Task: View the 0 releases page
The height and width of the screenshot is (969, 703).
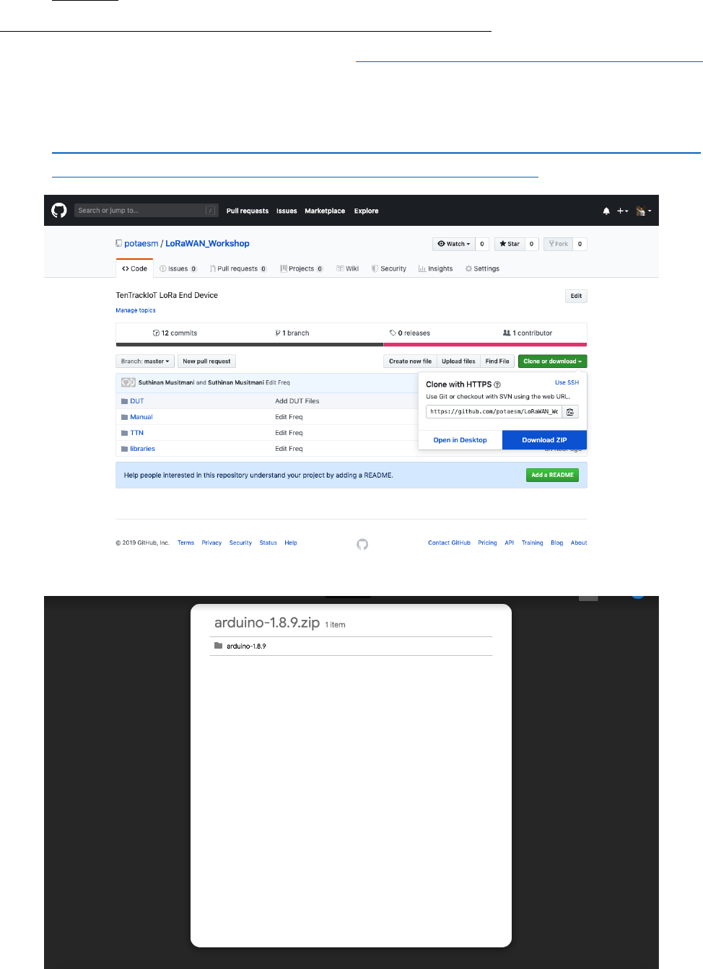Action: tap(410, 333)
